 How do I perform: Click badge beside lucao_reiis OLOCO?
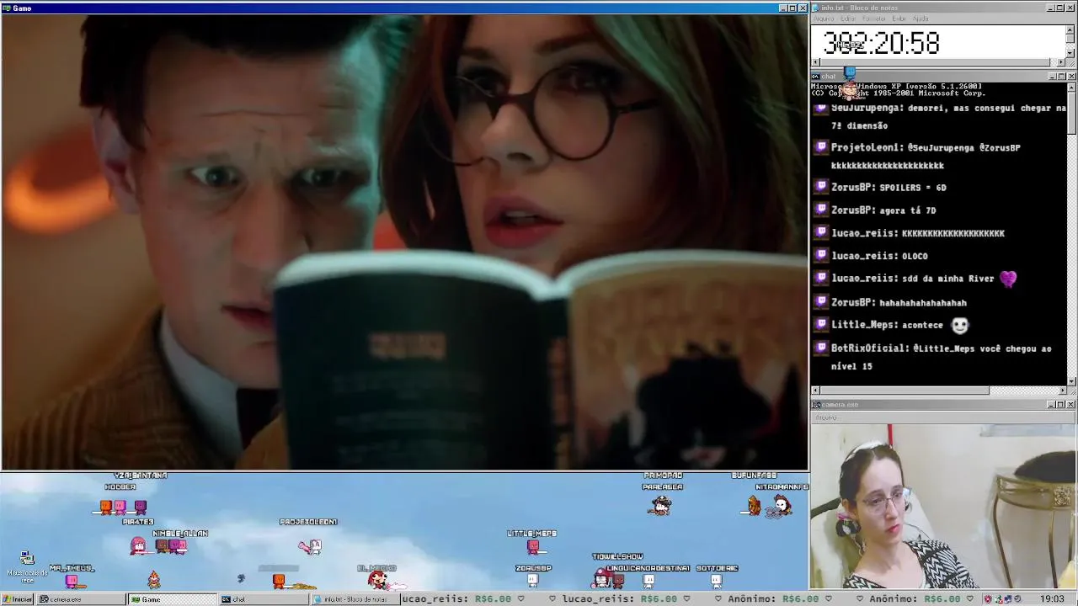(x=821, y=255)
